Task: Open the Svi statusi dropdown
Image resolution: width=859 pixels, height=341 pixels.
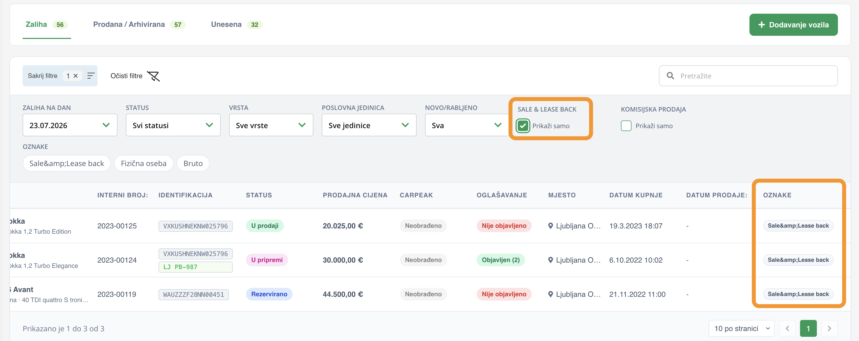Action: point(173,125)
